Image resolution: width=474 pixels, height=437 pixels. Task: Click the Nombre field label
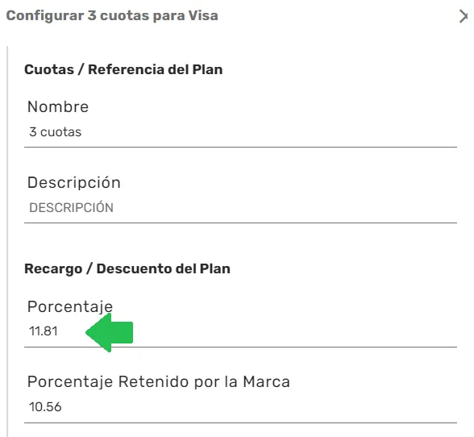[58, 106]
